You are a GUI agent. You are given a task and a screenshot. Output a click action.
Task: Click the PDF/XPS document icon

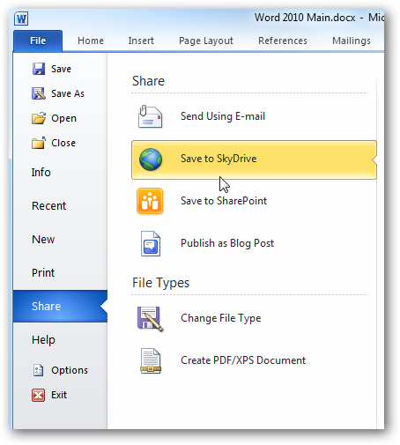(151, 361)
